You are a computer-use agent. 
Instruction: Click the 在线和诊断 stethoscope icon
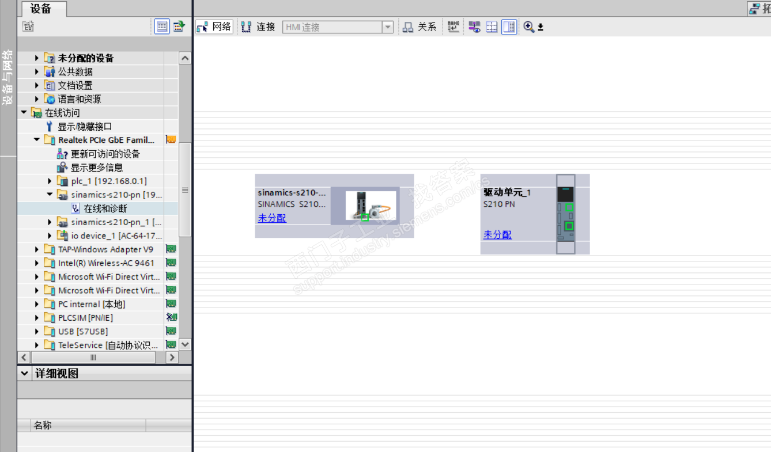[75, 208]
